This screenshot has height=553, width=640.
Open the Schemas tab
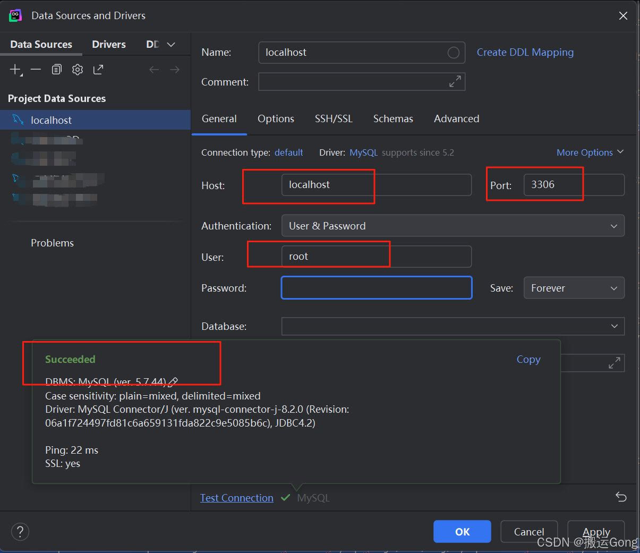point(393,118)
